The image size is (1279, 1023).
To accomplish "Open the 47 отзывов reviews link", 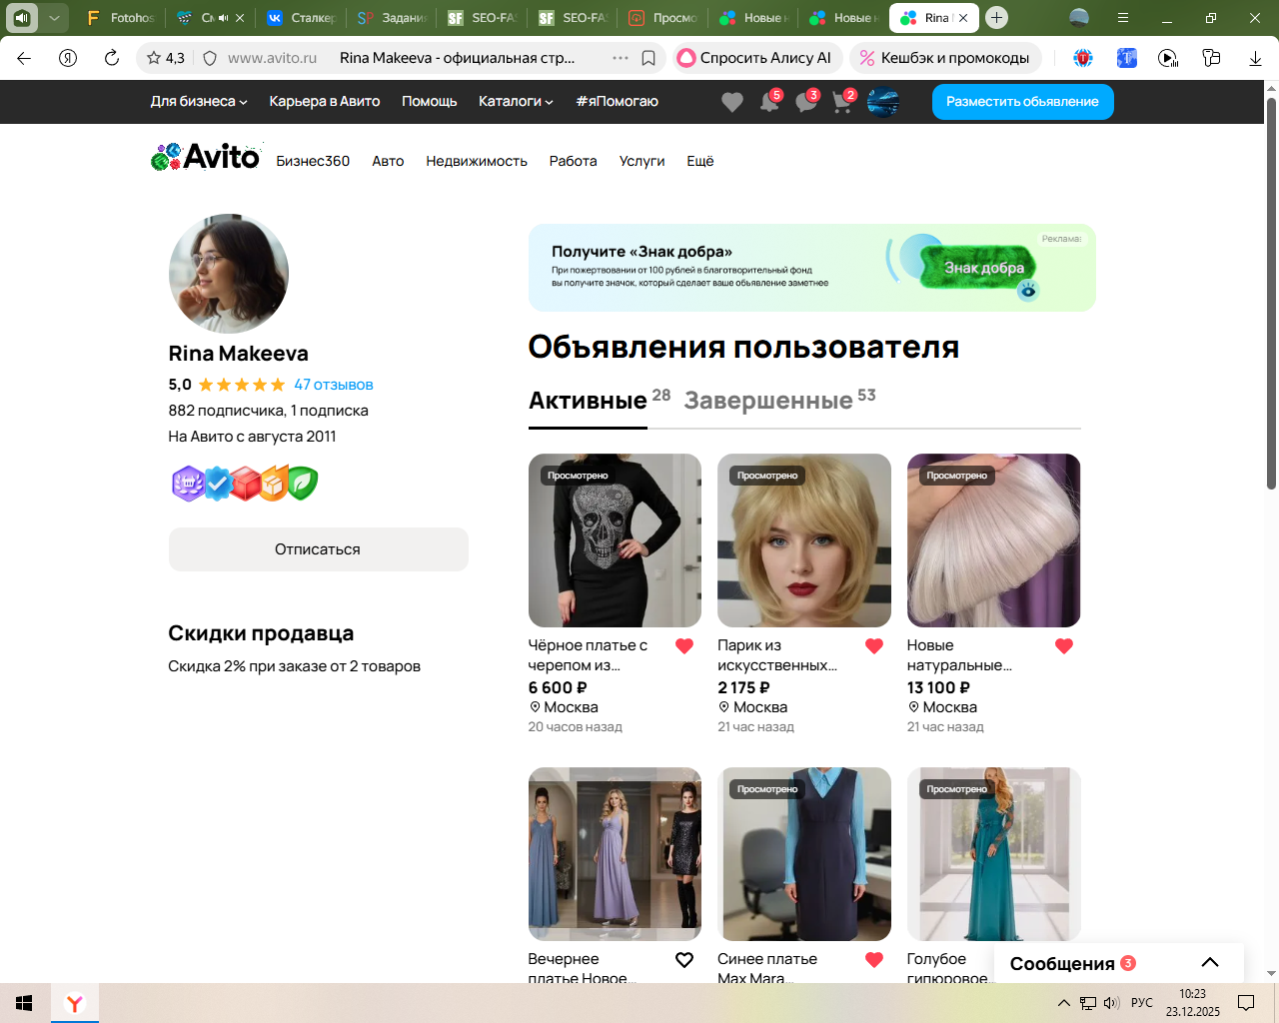I will click(333, 385).
